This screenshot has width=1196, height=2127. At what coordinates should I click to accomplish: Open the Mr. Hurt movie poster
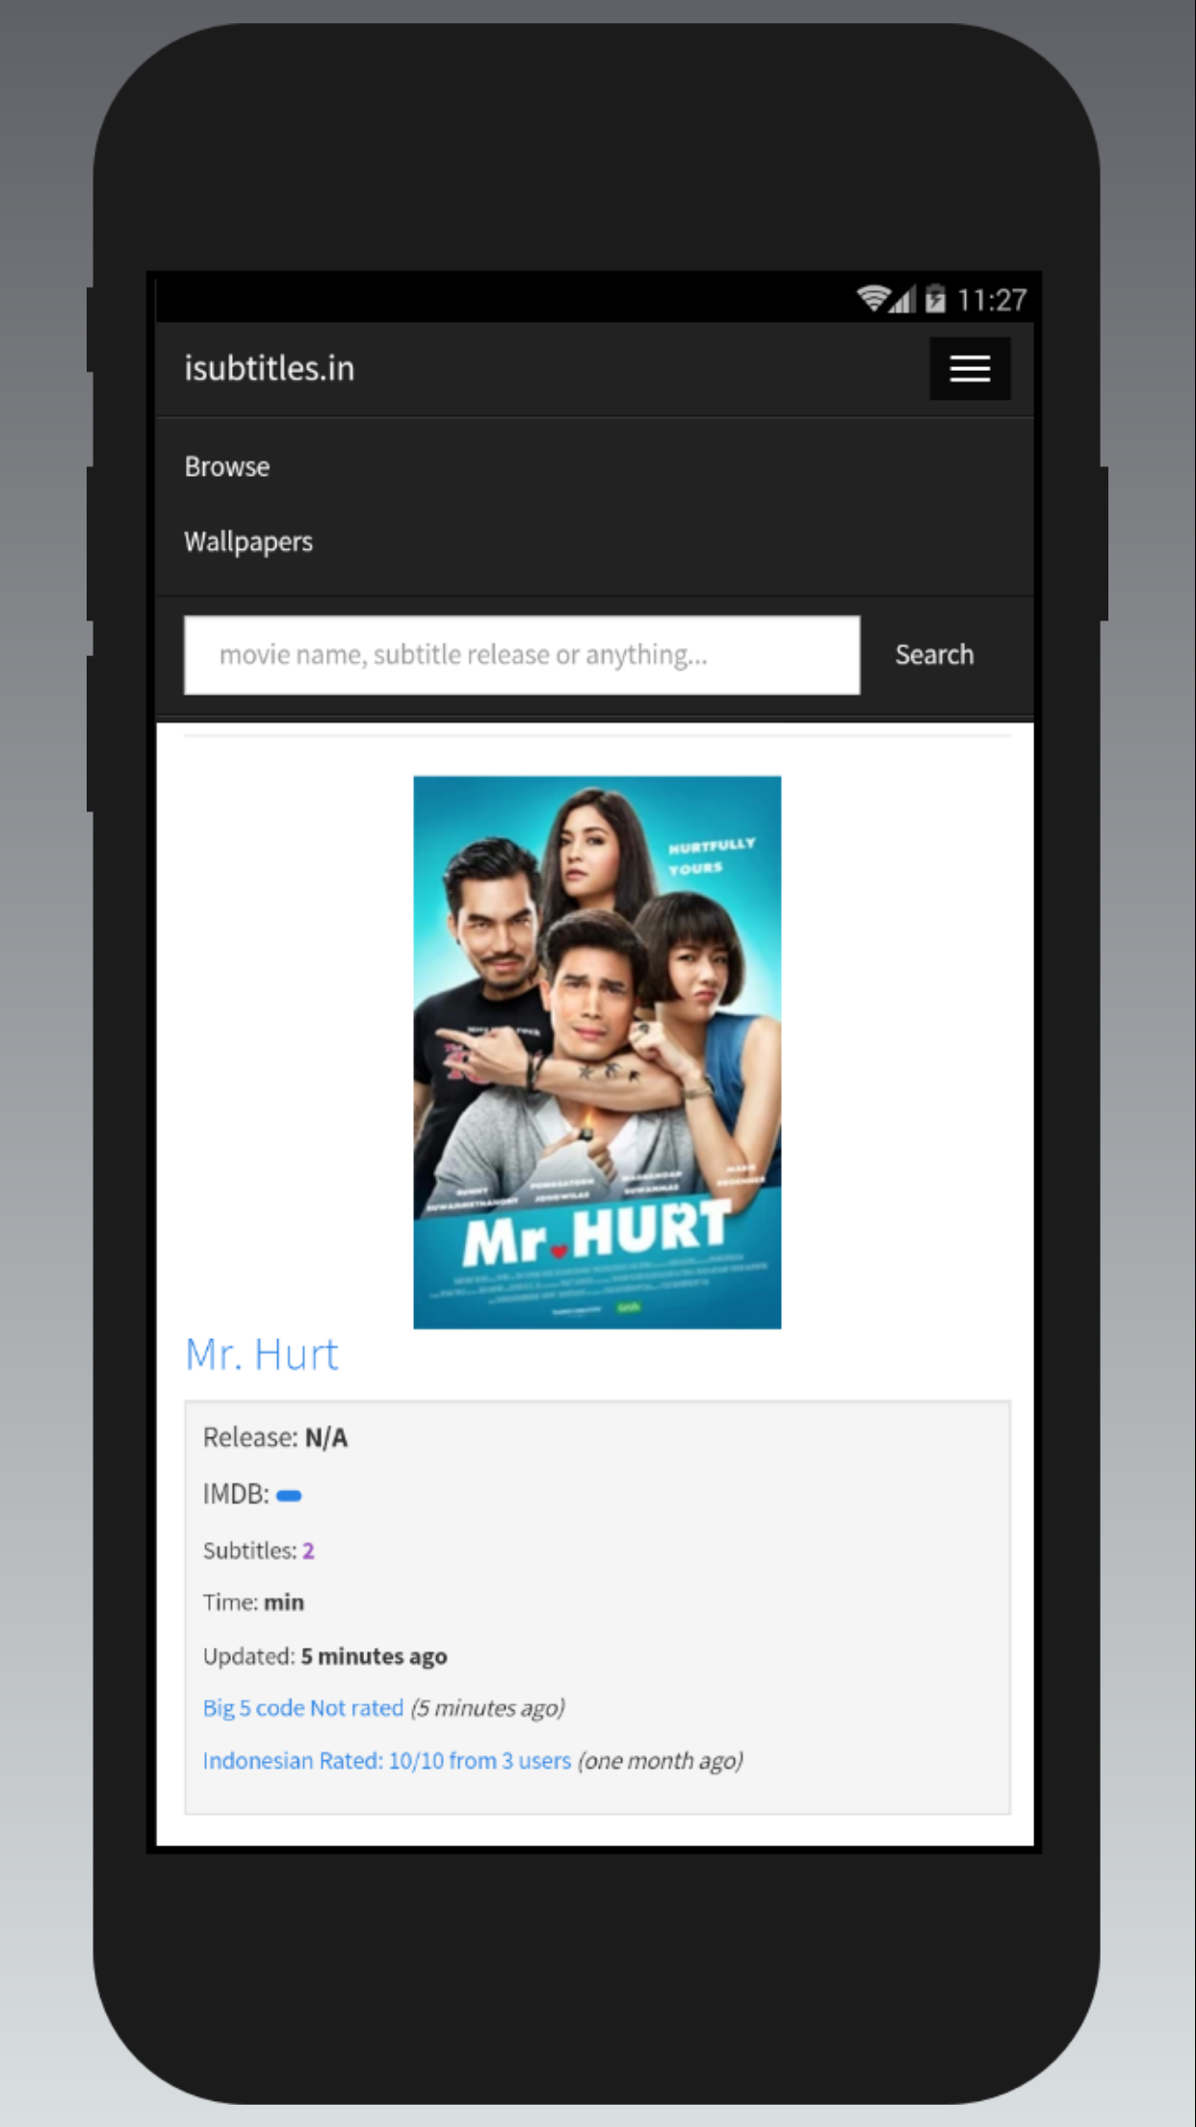597,1052
